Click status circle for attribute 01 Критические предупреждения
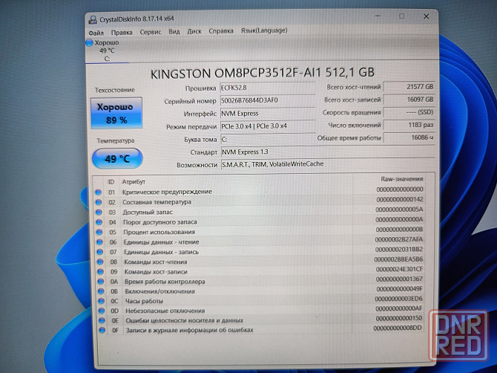 pyautogui.click(x=99, y=192)
